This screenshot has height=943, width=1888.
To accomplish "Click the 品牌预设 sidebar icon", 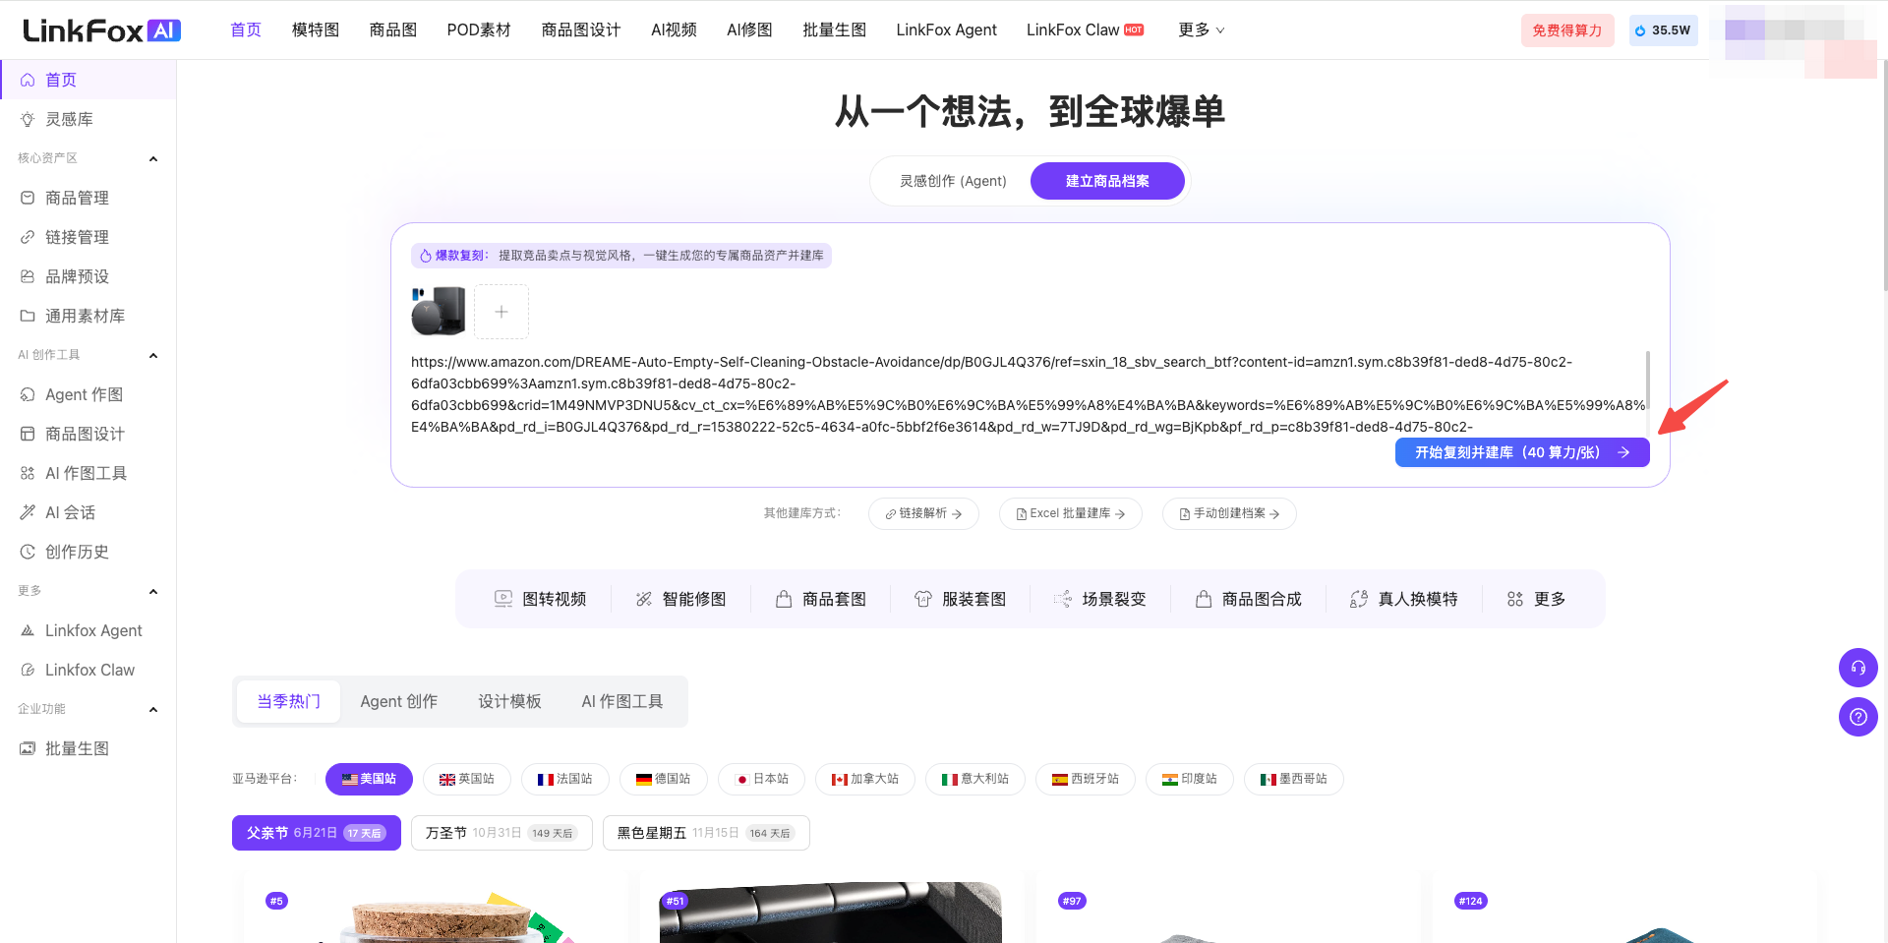I will pos(28,276).
